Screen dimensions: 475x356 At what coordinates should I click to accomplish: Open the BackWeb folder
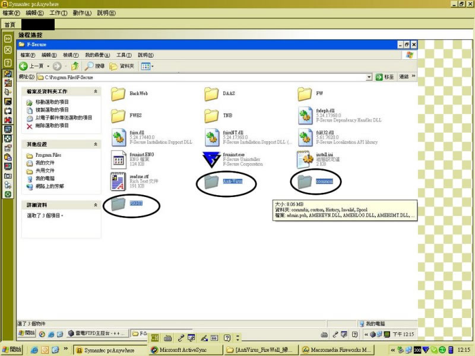[x=118, y=94]
